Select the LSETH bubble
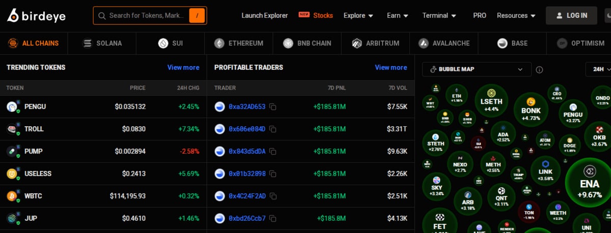This screenshot has width=611, height=233. (491, 101)
